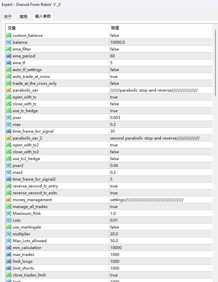Click the parabolic_sar string type icon
This screenshot has width=218, height=282.
pos(9,90)
